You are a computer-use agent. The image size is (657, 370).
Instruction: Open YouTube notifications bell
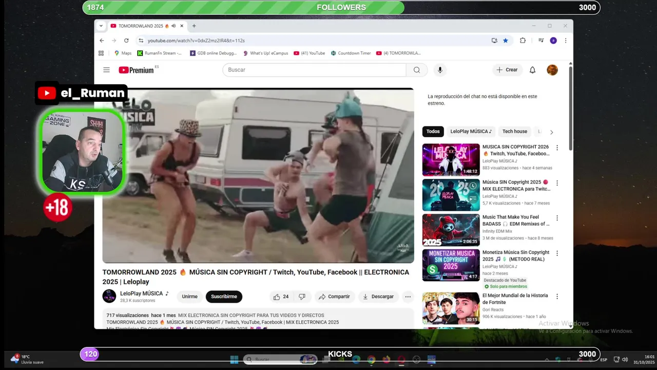[x=532, y=70]
